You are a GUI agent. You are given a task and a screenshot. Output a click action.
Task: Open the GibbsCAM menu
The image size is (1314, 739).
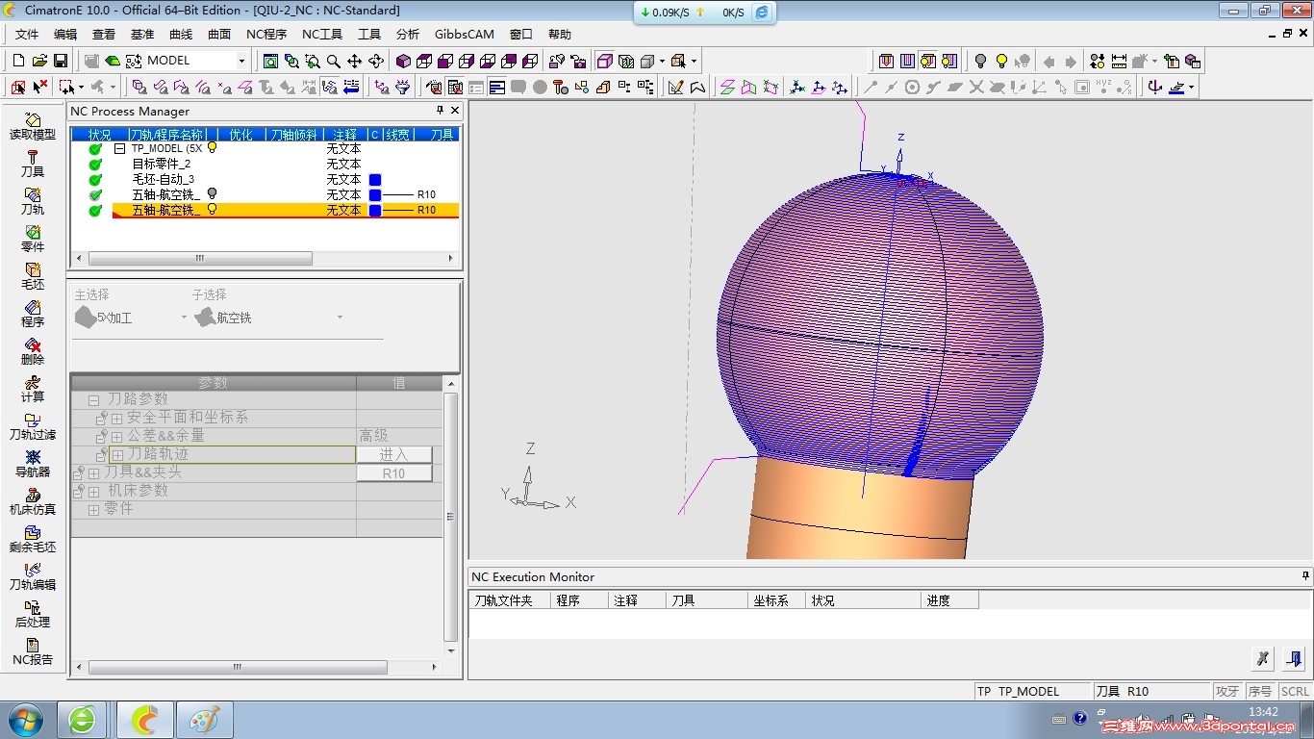point(464,35)
